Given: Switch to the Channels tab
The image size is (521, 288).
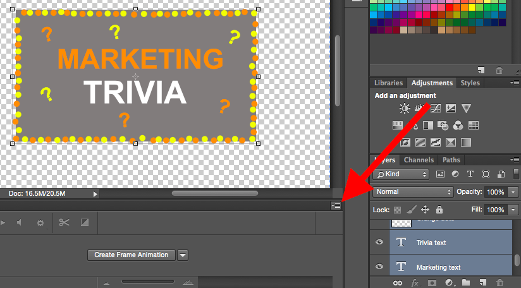Looking at the screenshot, I should point(419,160).
